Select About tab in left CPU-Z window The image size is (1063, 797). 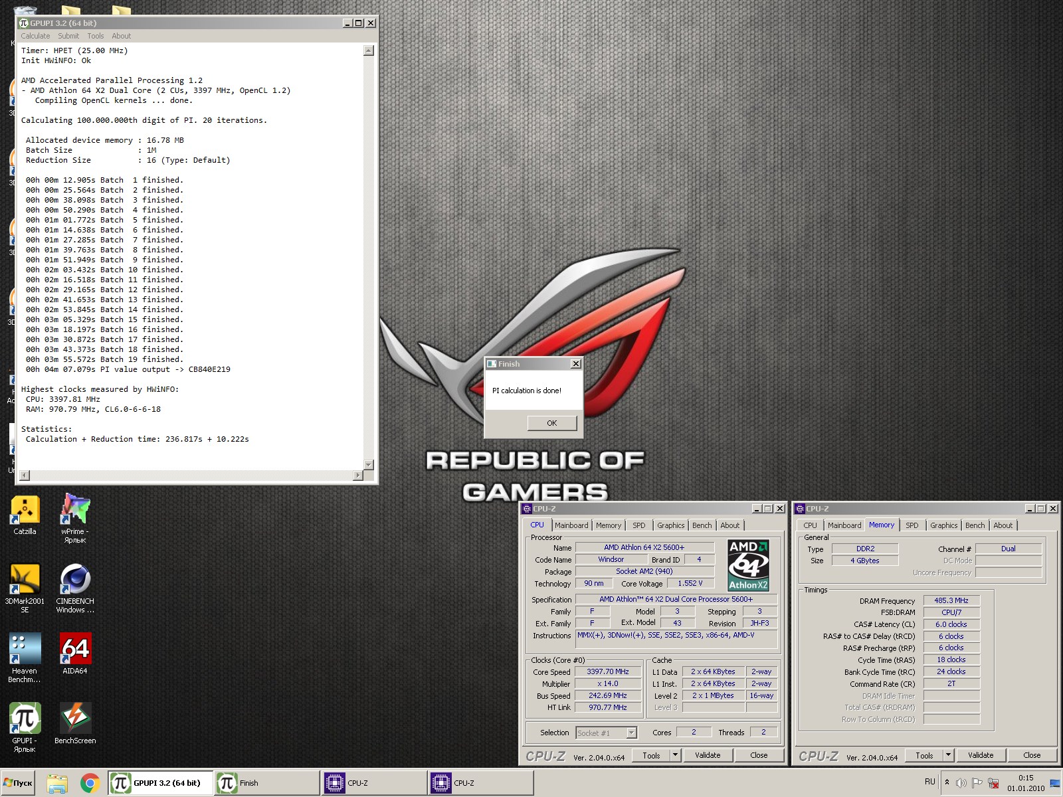pos(730,525)
